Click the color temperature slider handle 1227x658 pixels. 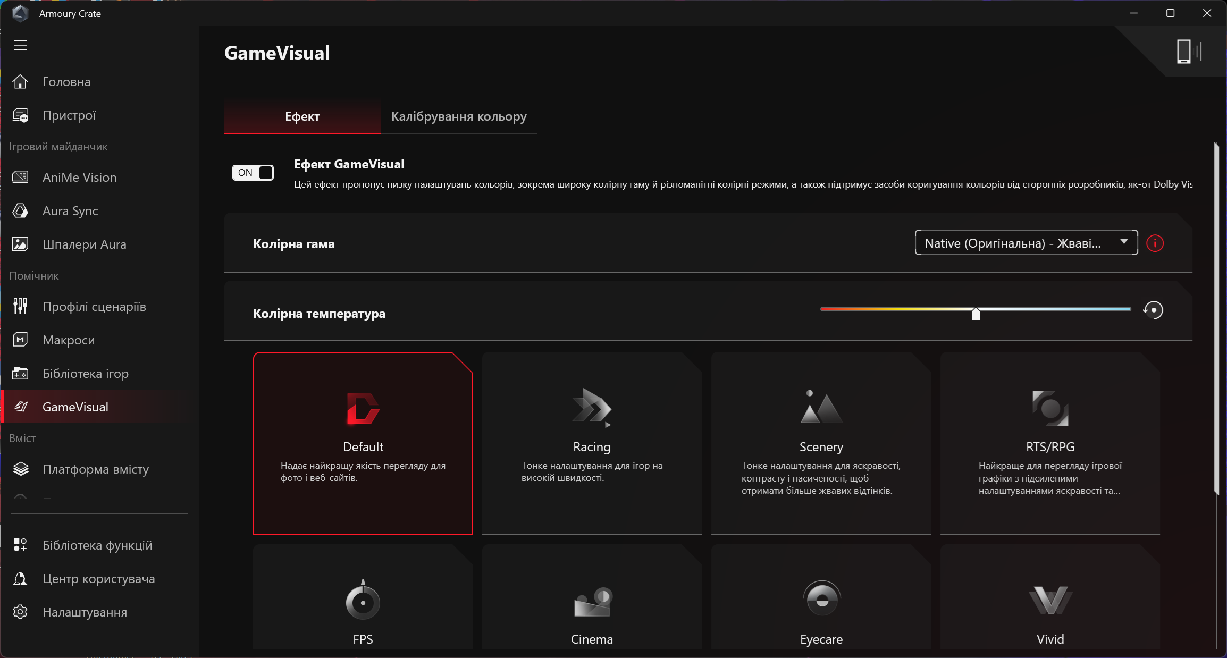976,314
